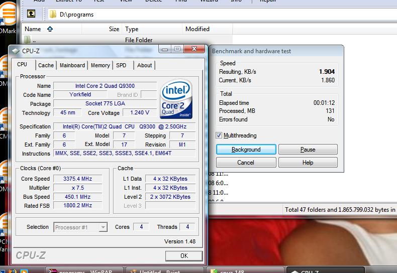This screenshot has height=273, width=397.
Task: Click the WinRAR status bar total text
Action: (x=340, y=210)
